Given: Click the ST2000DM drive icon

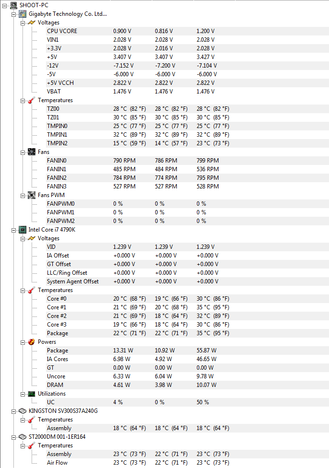Looking at the screenshot, I should point(23,437).
